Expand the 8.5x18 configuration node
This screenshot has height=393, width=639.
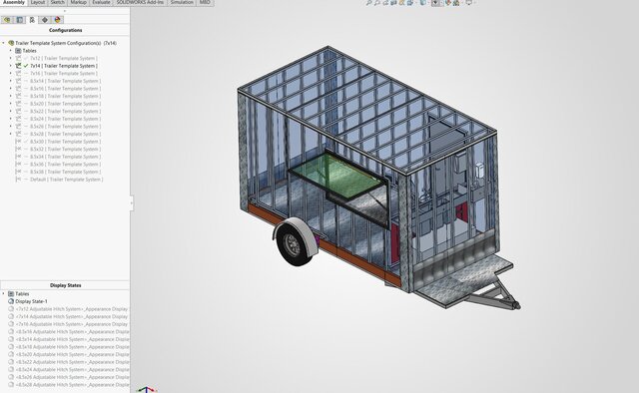pyautogui.click(x=11, y=96)
